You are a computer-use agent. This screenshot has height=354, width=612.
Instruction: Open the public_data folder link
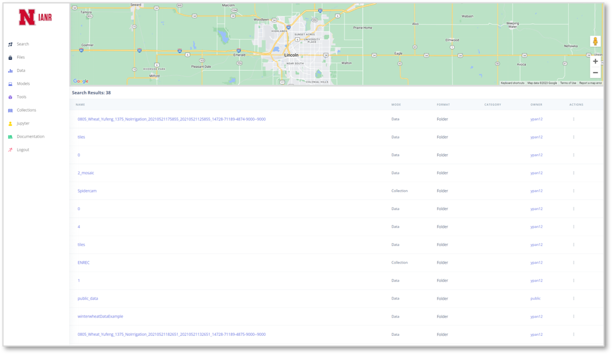pos(88,299)
